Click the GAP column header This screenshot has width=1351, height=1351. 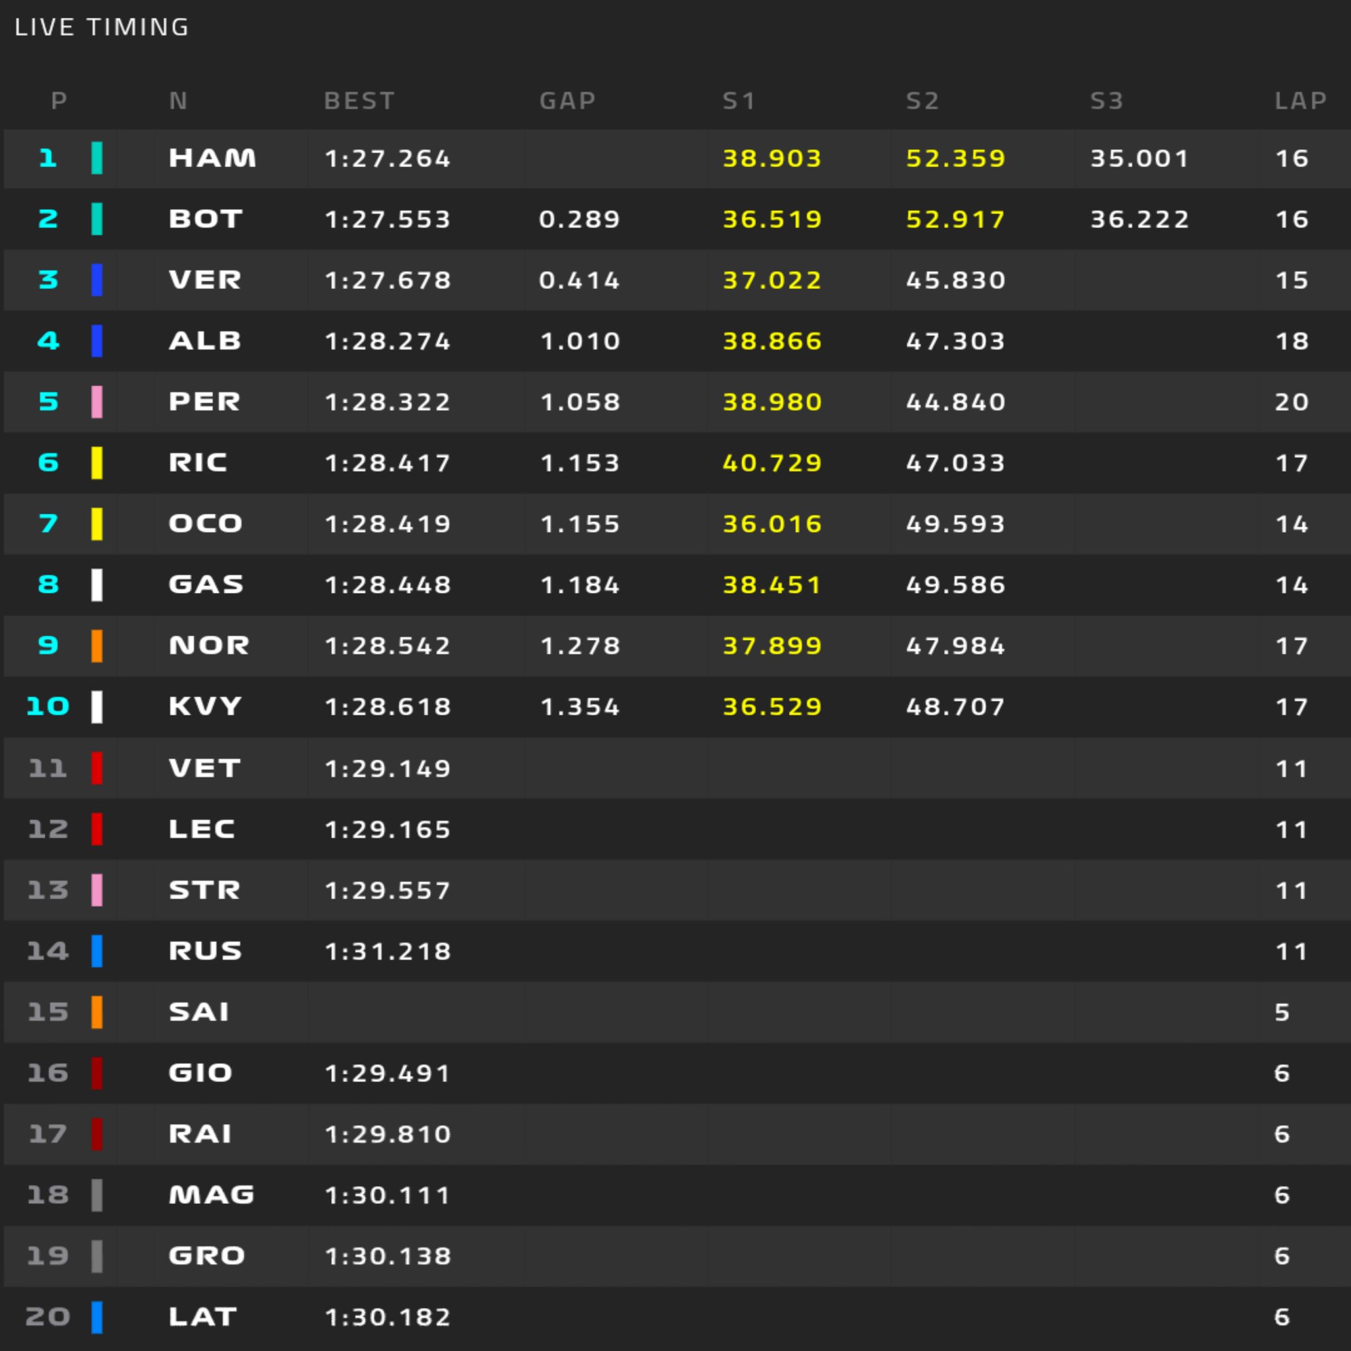567,101
